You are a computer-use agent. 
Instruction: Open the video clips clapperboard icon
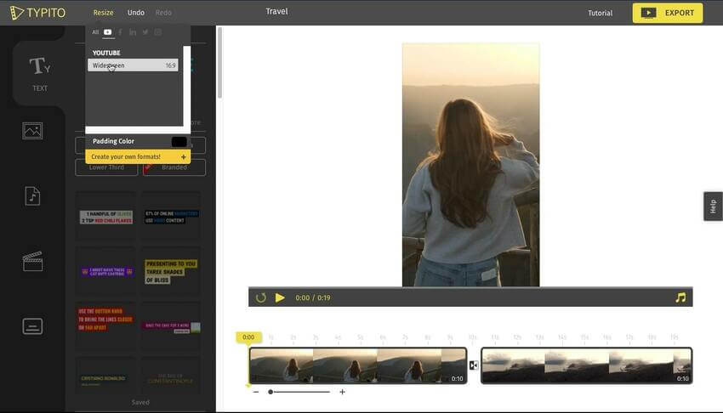(x=32, y=261)
